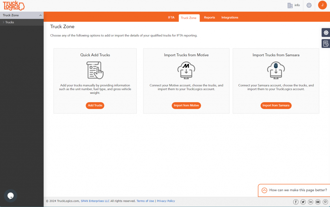Open the Reports tab
Screen dimensions: 330x207
(x=209, y=17)
